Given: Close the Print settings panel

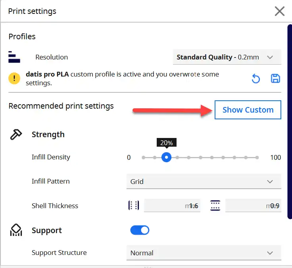Looking at the screenshot, I should coord(280,11).
